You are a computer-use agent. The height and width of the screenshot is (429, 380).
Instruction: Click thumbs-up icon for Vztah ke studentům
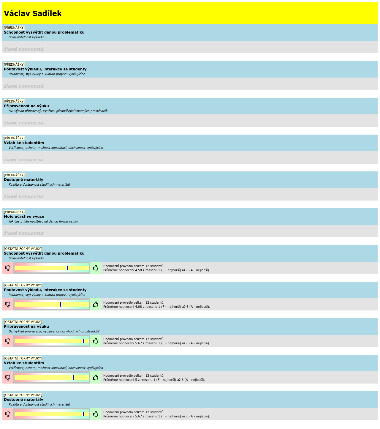[96, 378]
